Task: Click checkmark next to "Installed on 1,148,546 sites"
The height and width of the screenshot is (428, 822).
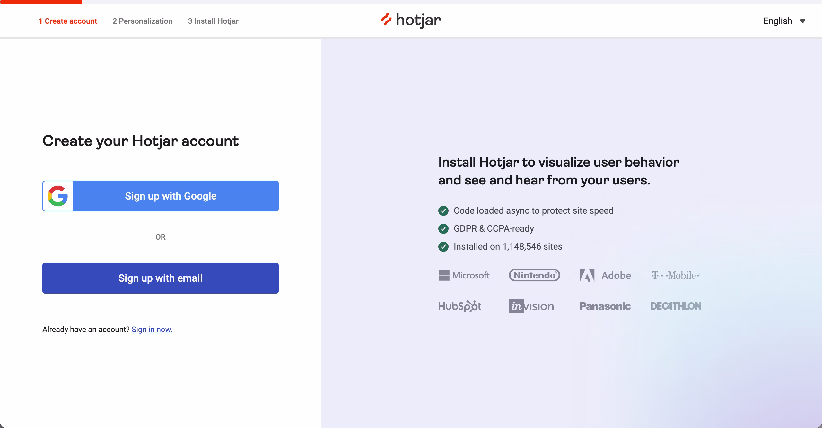Action: coord(443,246)
